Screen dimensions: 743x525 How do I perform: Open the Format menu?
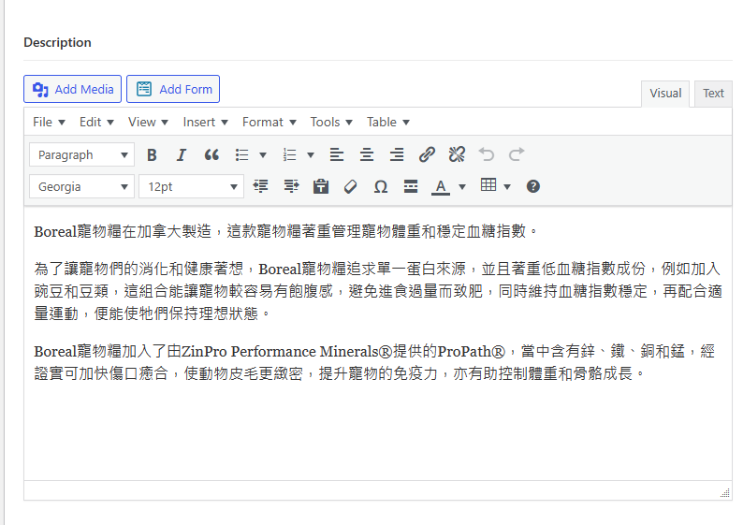(x=270, y=123)
